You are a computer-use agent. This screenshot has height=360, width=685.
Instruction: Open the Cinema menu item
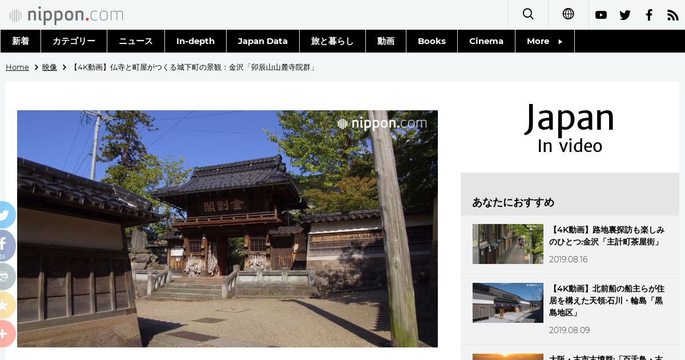[x=486, y=41]
